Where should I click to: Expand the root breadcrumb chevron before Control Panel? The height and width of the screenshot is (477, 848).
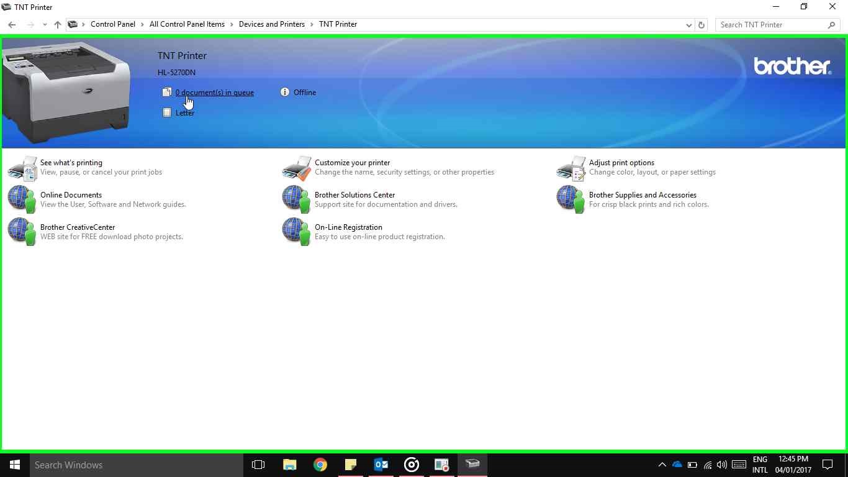(83, 24)
